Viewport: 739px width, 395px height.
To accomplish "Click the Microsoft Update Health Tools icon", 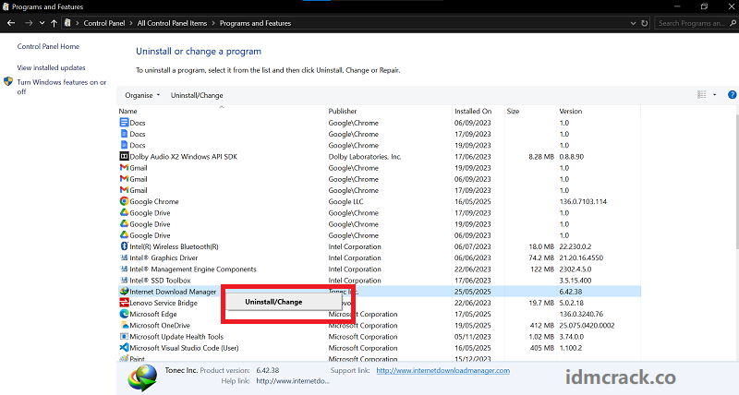I will pos(124,337).
